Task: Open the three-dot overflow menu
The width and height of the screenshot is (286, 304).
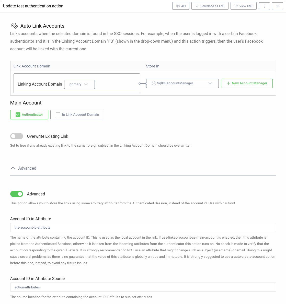Action: pos(264,6)
